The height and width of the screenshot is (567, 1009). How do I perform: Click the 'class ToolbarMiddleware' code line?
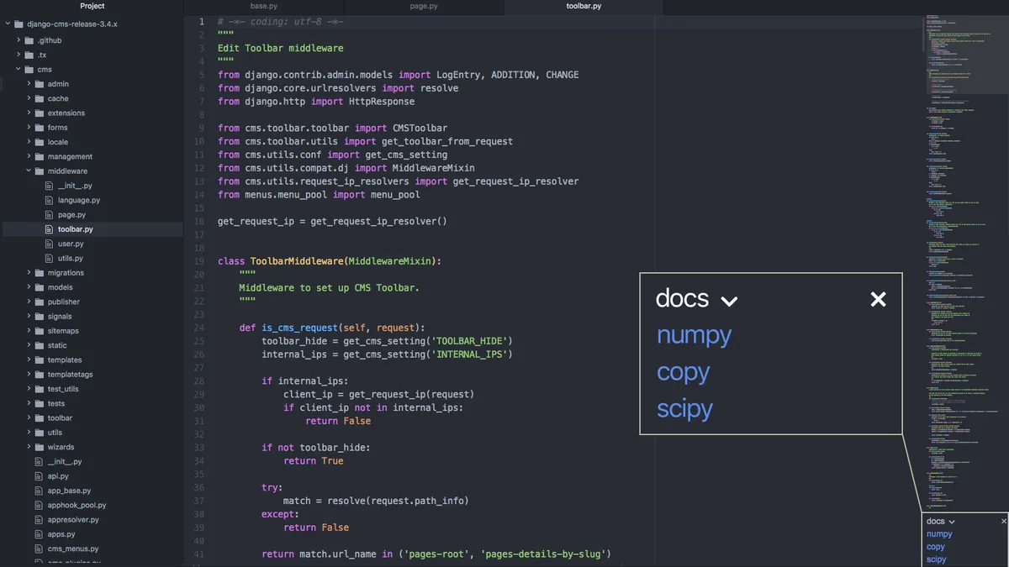tap(330, 261)
